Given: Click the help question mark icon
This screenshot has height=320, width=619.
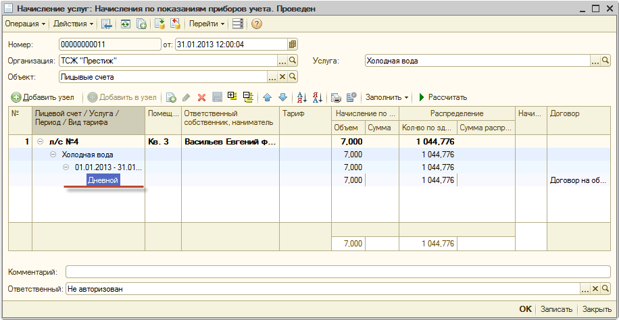Looking at the screenshot, I should point(257,24).
